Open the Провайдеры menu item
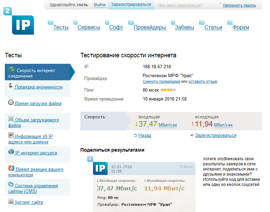The height and width of the screenshot is (212, 270). click(150, 27)
